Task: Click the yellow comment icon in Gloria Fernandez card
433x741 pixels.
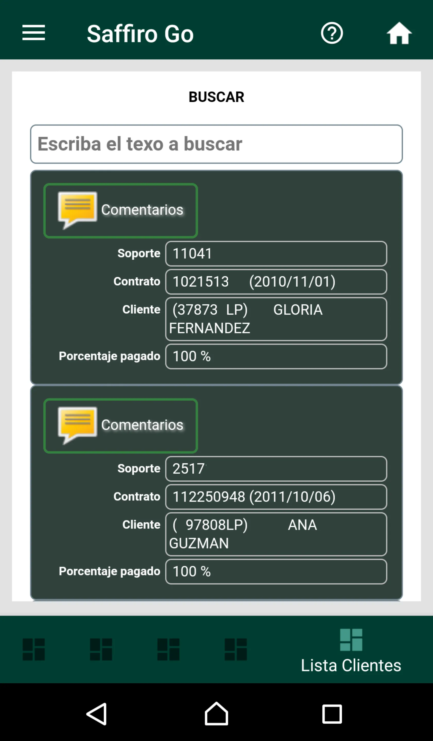Action: [x=78, y=210]
